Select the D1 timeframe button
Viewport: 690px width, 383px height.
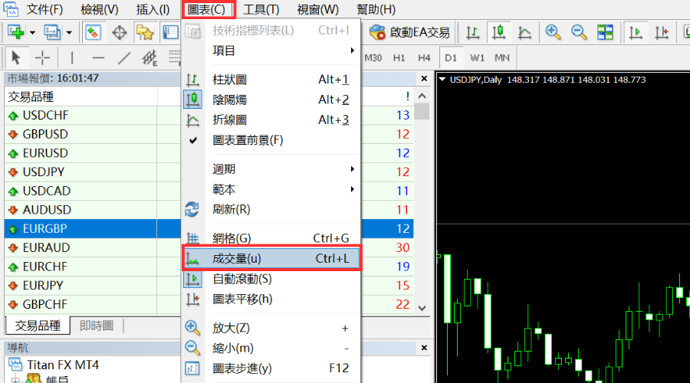[x=451, y=57]
